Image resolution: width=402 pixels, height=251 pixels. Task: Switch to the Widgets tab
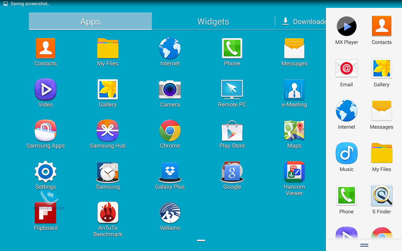click(x=213, y=21)
